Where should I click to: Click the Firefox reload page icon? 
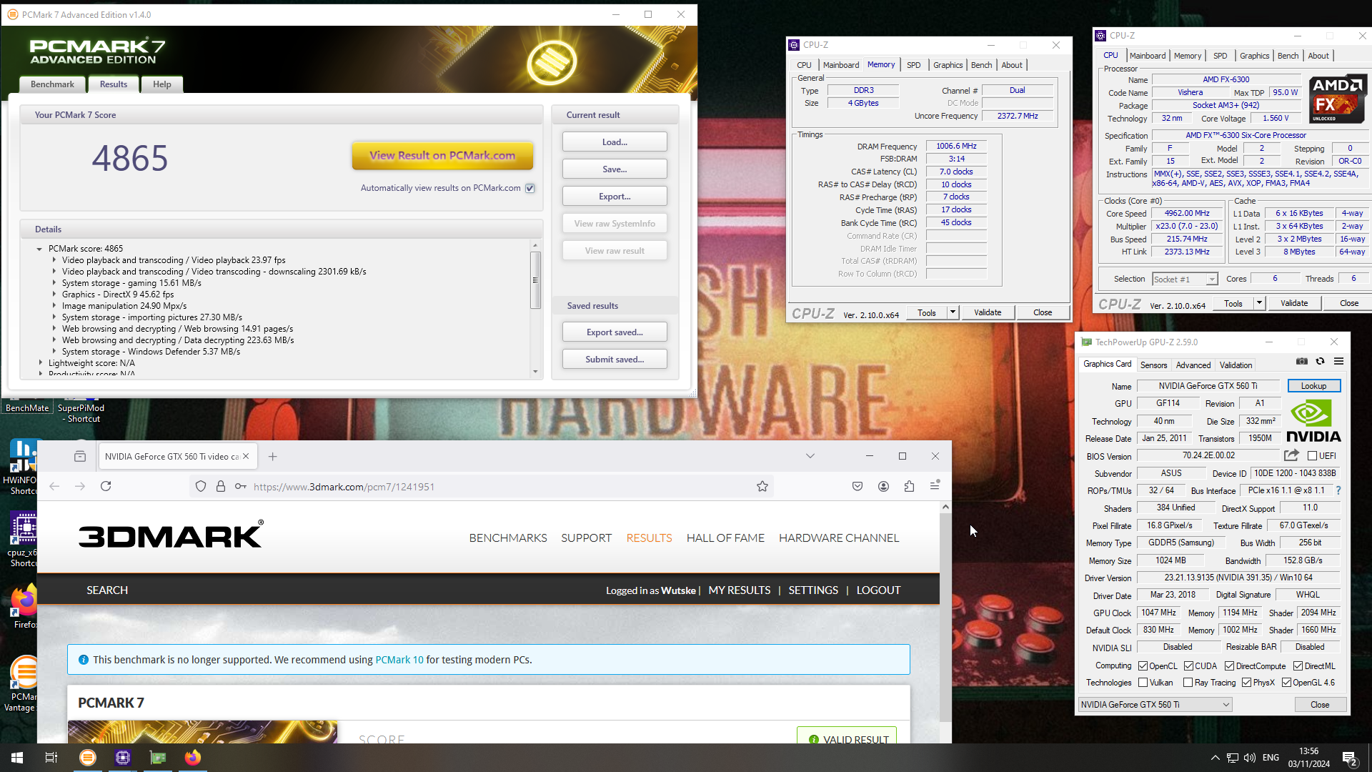(x=106, y=486)
